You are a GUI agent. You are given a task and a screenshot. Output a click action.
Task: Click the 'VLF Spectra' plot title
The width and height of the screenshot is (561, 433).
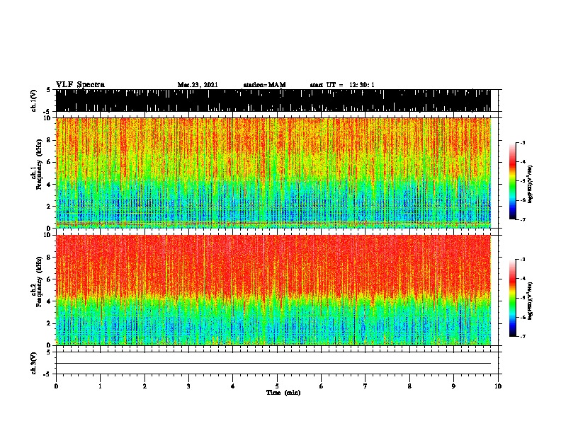[80, 85]
